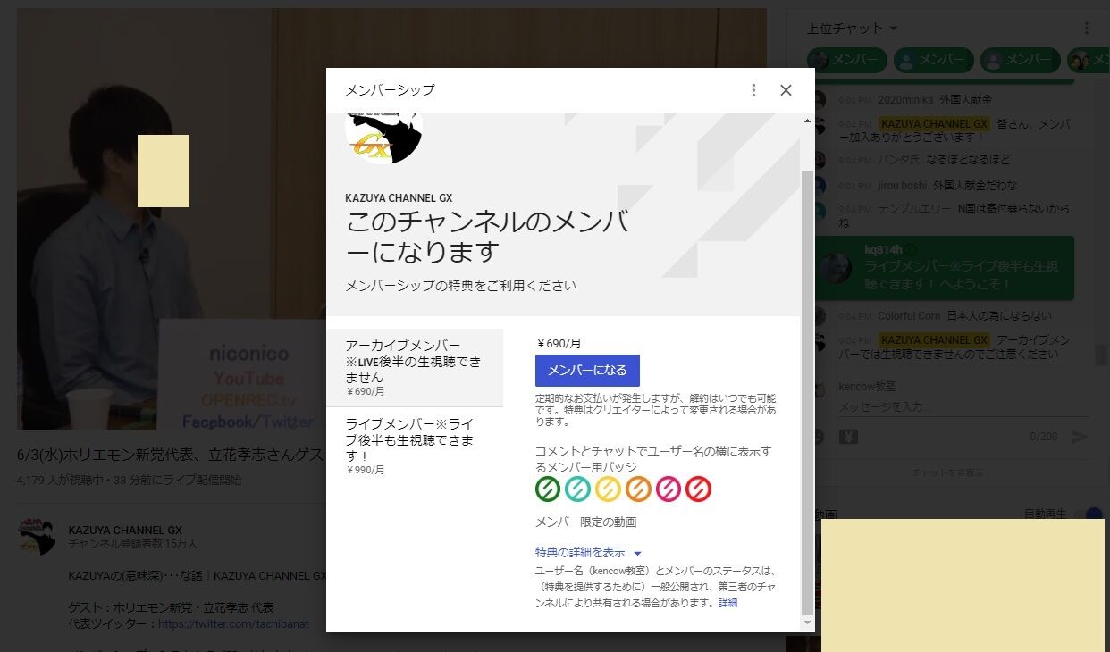Close the メンバーシップ dialog
1110x652 pixels.
[x=786, y=90]
